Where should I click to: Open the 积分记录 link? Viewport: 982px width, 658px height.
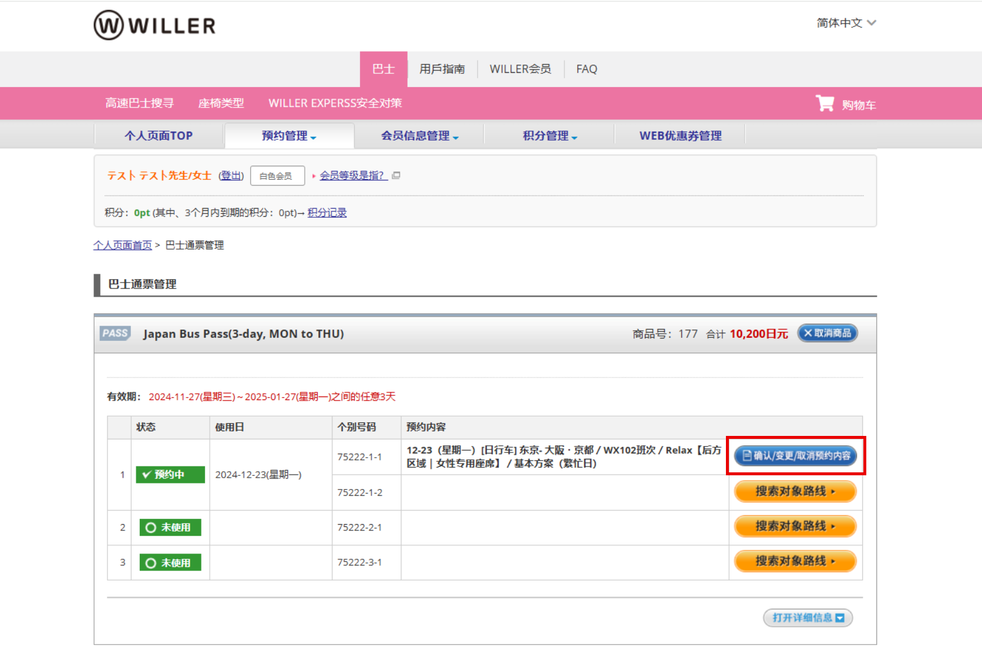tap(327, 213)
